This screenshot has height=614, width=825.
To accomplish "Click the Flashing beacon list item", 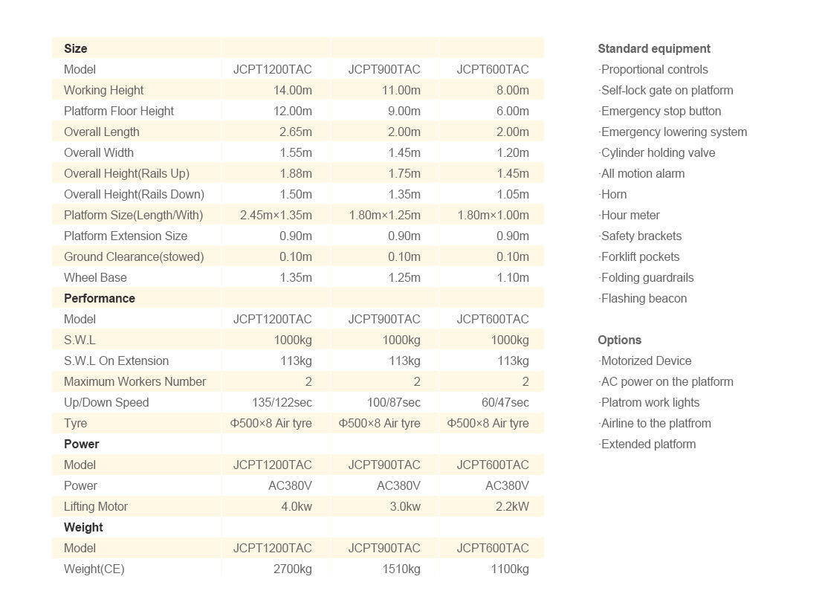I will [644, 298].
